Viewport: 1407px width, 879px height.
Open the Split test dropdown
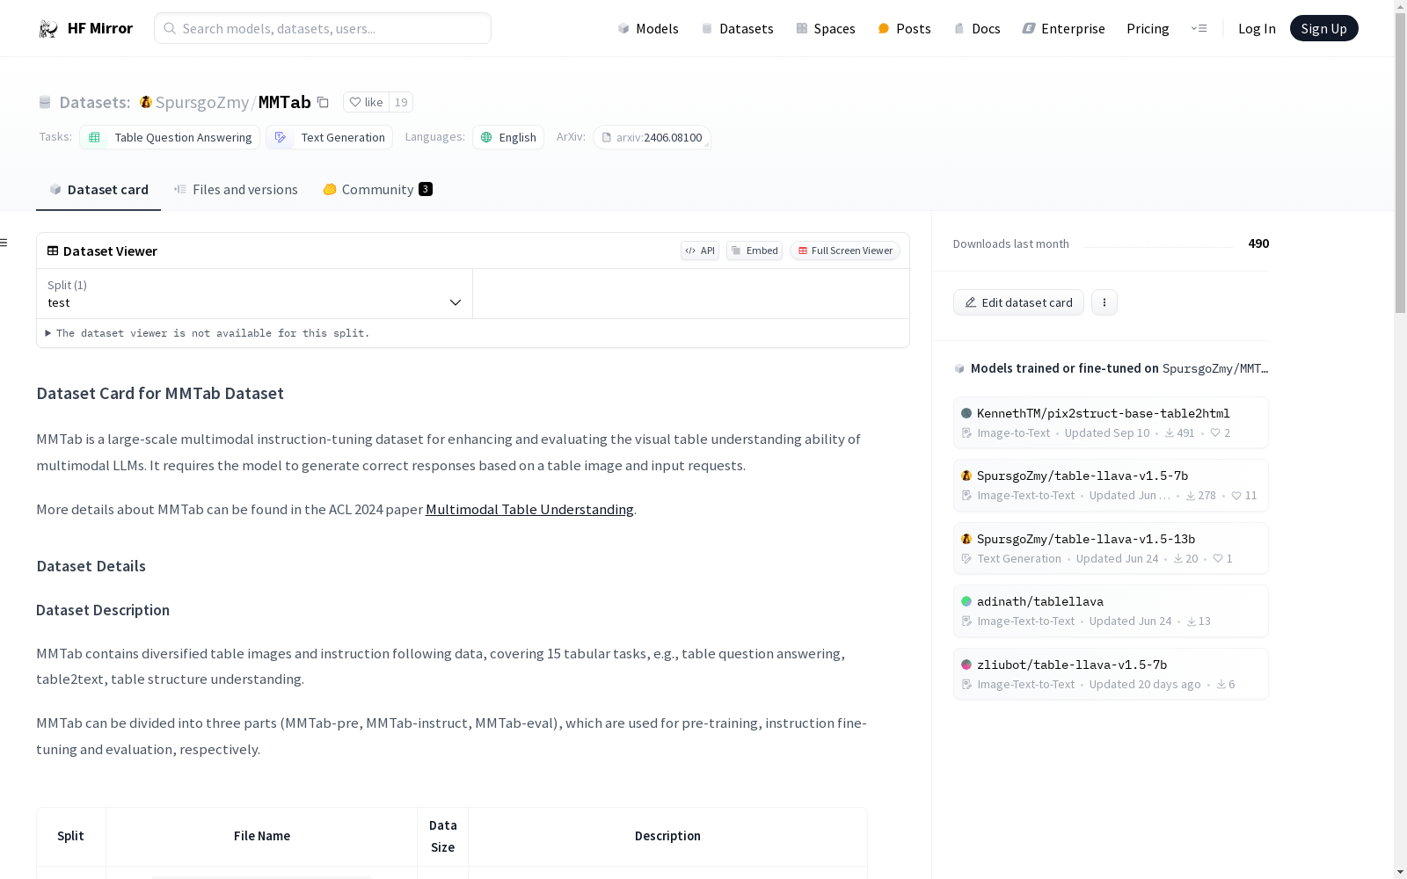pos(255,294)
